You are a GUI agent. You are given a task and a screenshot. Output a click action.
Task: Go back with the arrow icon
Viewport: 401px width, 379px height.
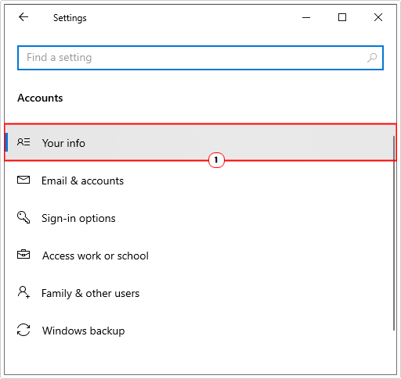click(x=23, y=17)
